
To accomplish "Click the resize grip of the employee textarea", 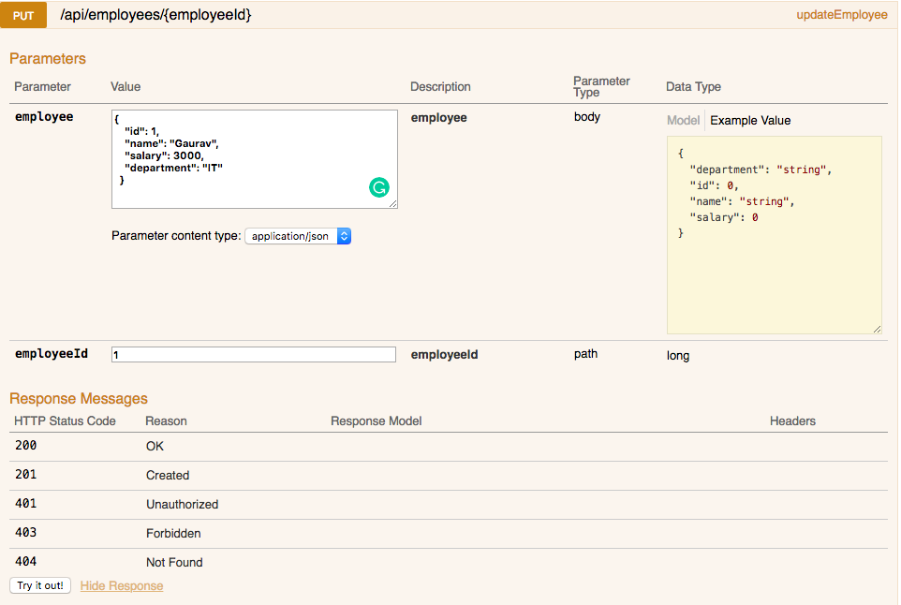I will (x=392, y=203).
